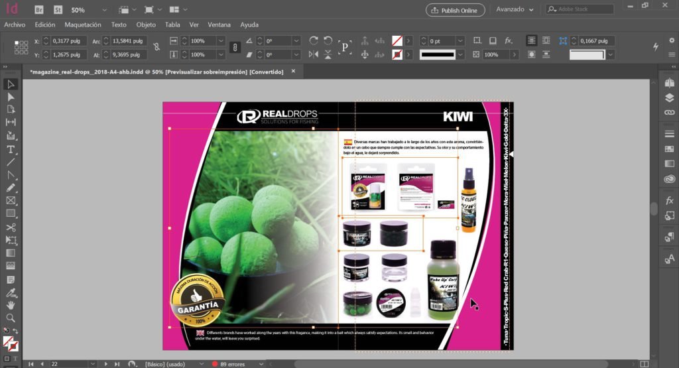Toggle jump object text wrap
This screenshot has height=368, width=679.
point(546,54)
